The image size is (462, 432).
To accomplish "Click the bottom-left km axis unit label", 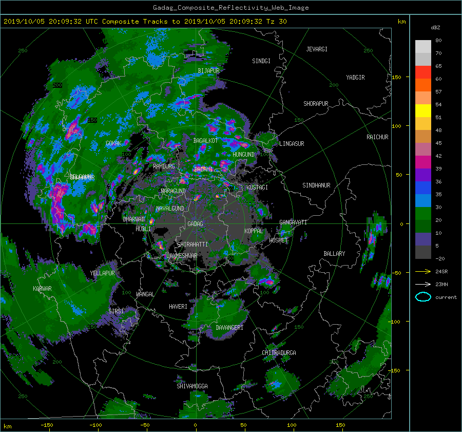I will 7,426.
